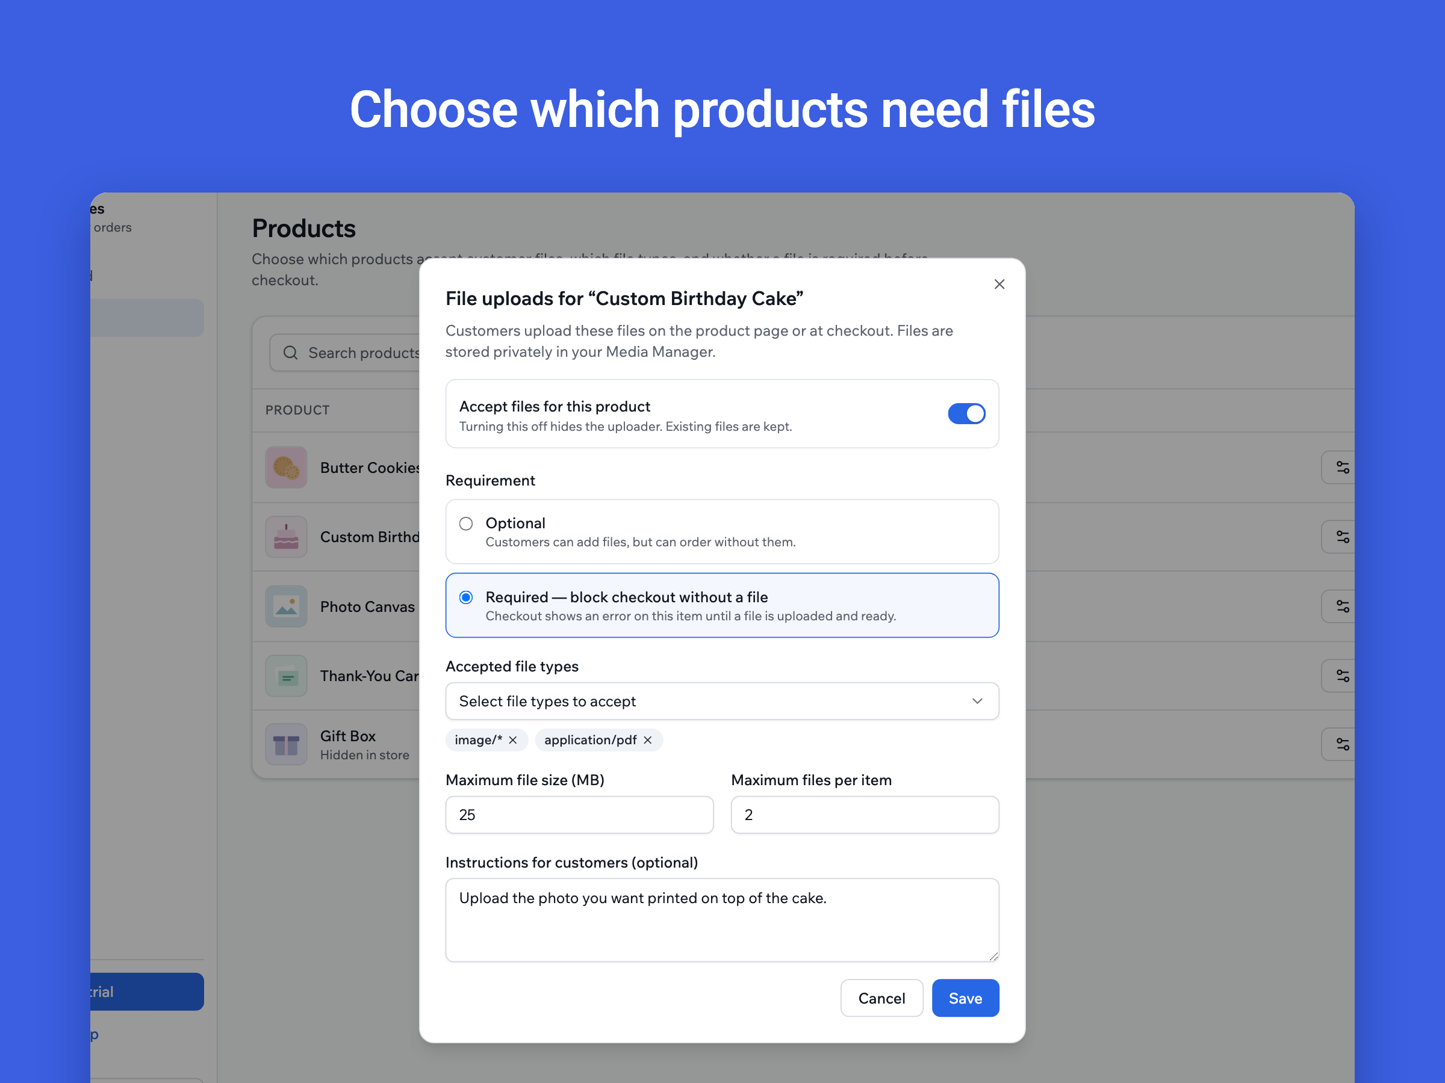Viewport: 1445px width, 1083px height.
Task: Select Required block checkout radio option
Action: [466, 597]
